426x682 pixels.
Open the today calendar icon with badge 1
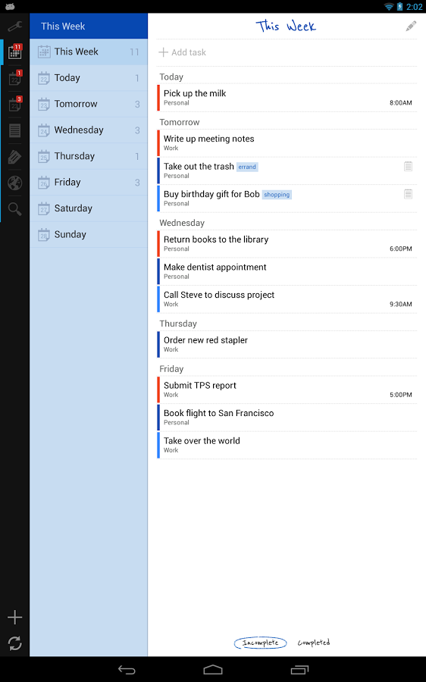tap(15, 78)
